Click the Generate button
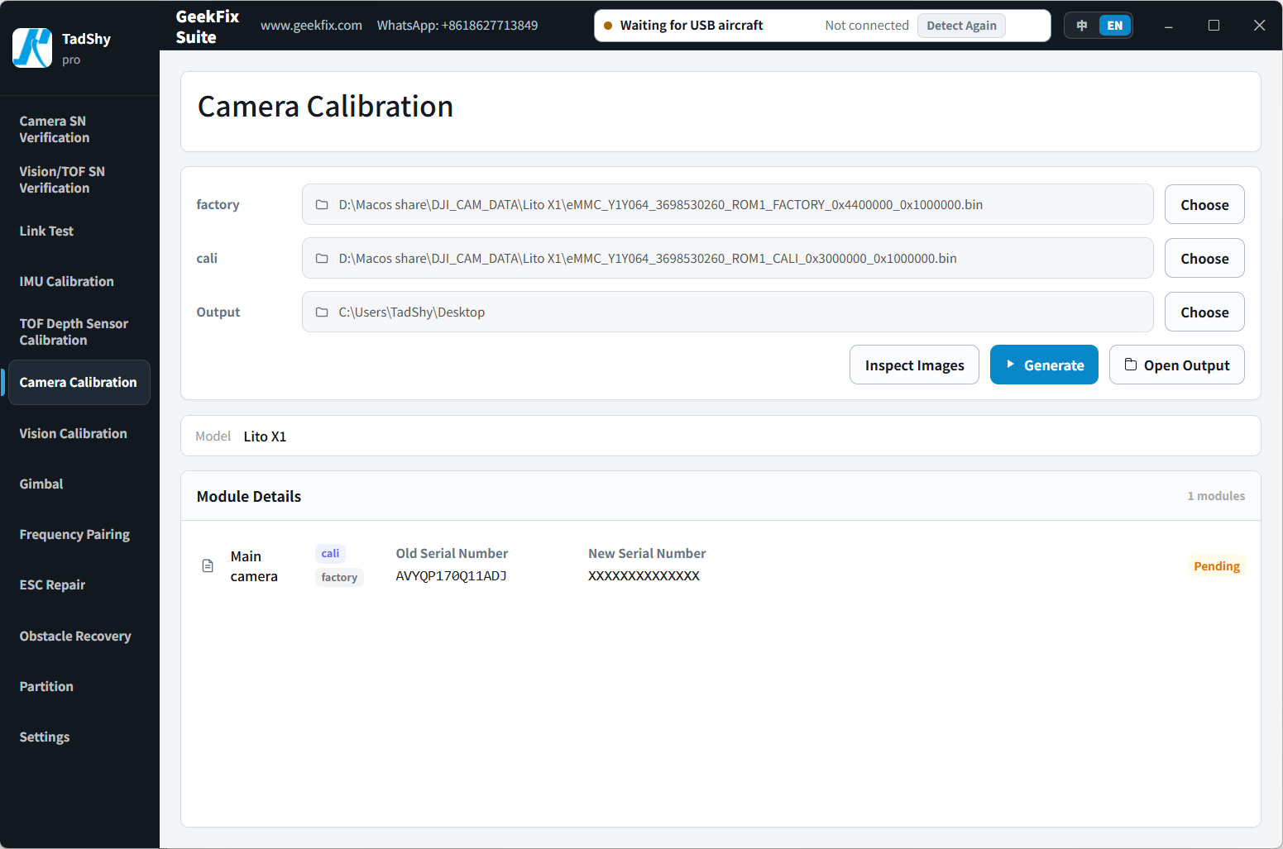Image resolution: width=1283 pixels, height=849 pixels. (x=1044, y=365)
